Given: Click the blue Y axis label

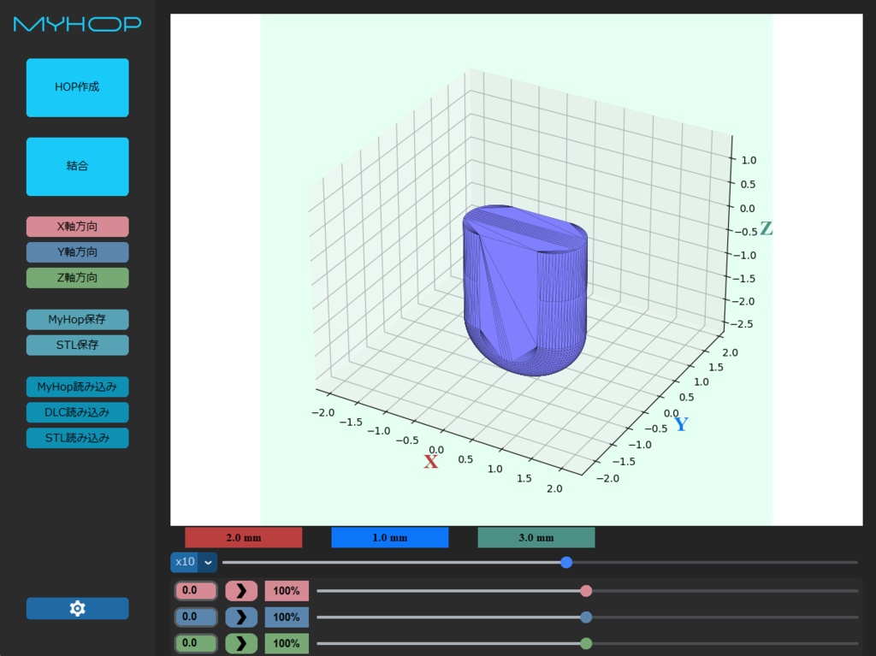Looking at the screenshot, I should coord(681,424).
